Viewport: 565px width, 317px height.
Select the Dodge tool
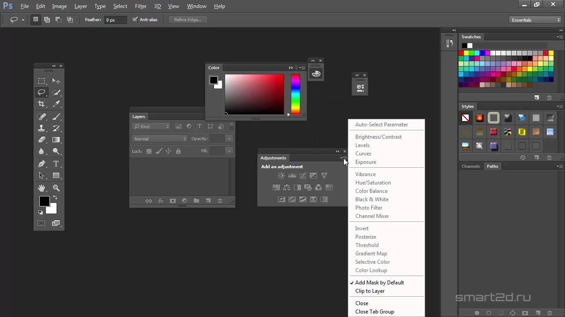pyautogui.click(x=56, y=151)
